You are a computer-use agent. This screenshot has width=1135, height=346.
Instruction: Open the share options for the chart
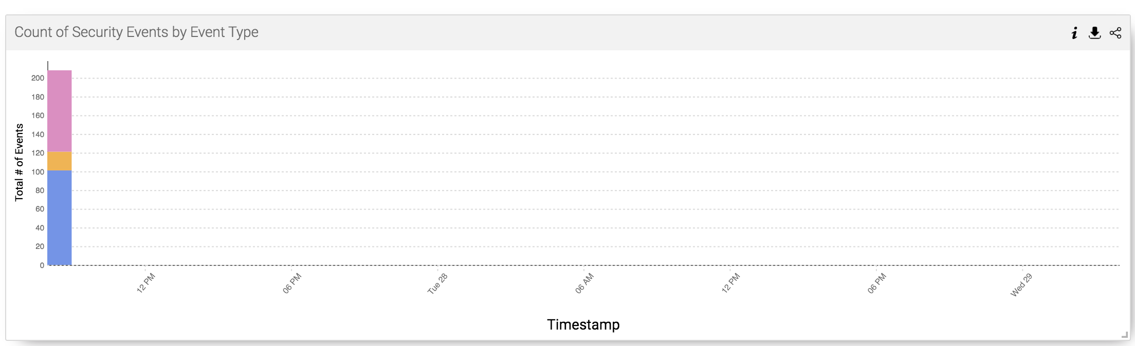tap(1114, 32)
